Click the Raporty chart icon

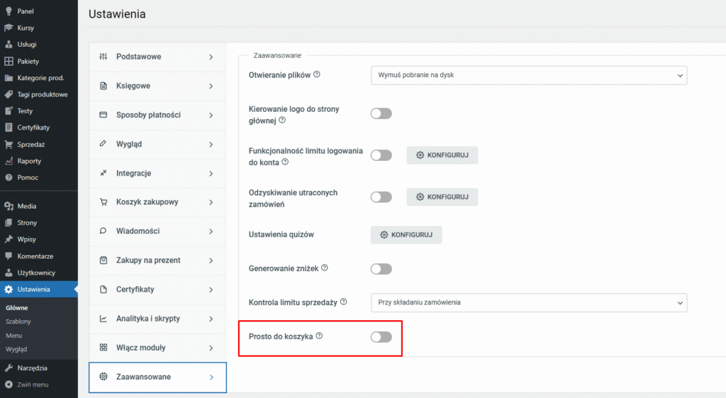pyautogui.click(x=9, y=161)
